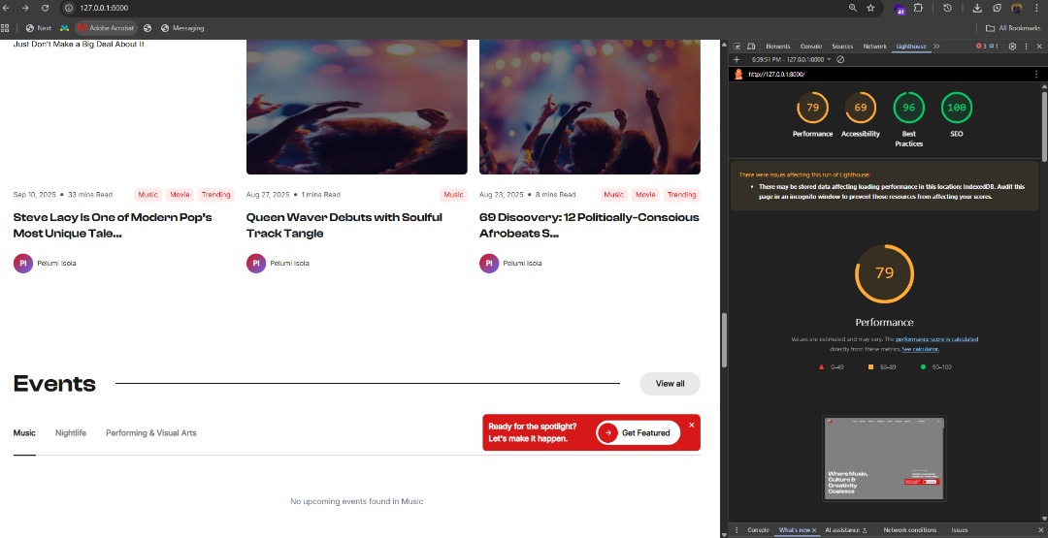Close the What's new drawer tab
The height and width of the screenshot is (538, 1048).
tap(814, 530)
